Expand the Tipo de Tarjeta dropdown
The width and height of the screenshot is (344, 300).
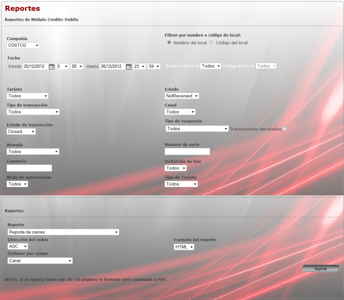pos(181,184)
